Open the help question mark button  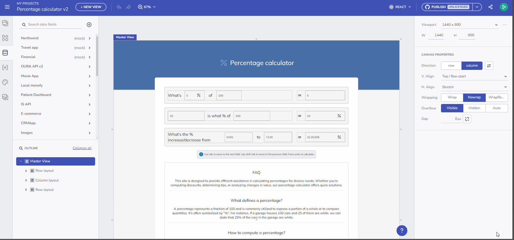[401, 230]
